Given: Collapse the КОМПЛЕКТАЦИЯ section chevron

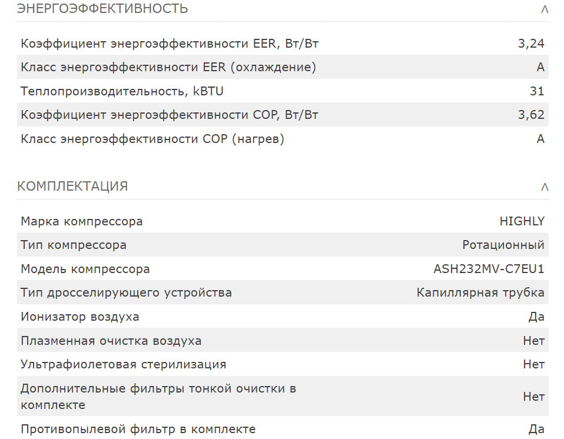Looking at the screenshot, I should (x=545, y=187).
